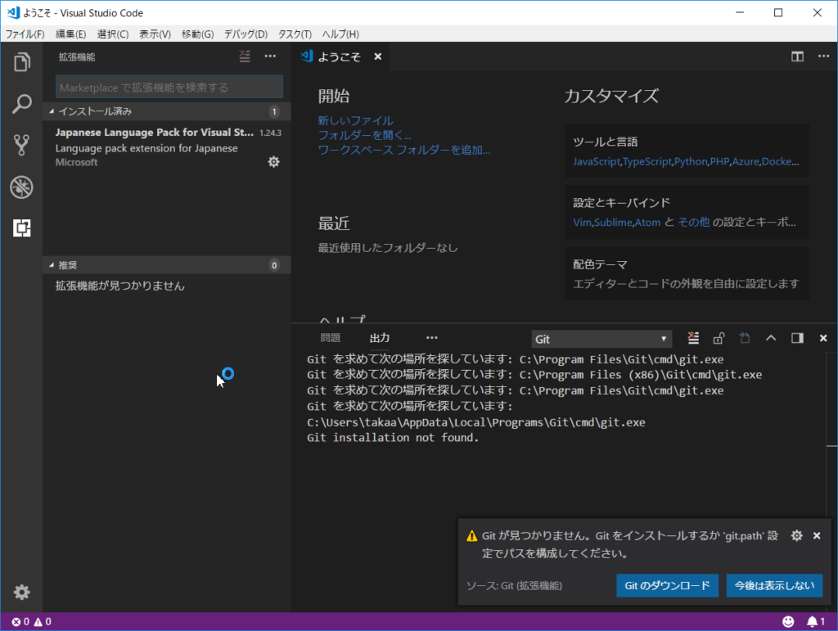Open the Manage gear in activity bar
Screen dimensions: 838x631
point(21,592)
